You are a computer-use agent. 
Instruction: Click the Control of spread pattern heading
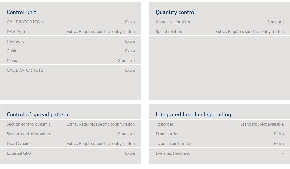point(37,115)
